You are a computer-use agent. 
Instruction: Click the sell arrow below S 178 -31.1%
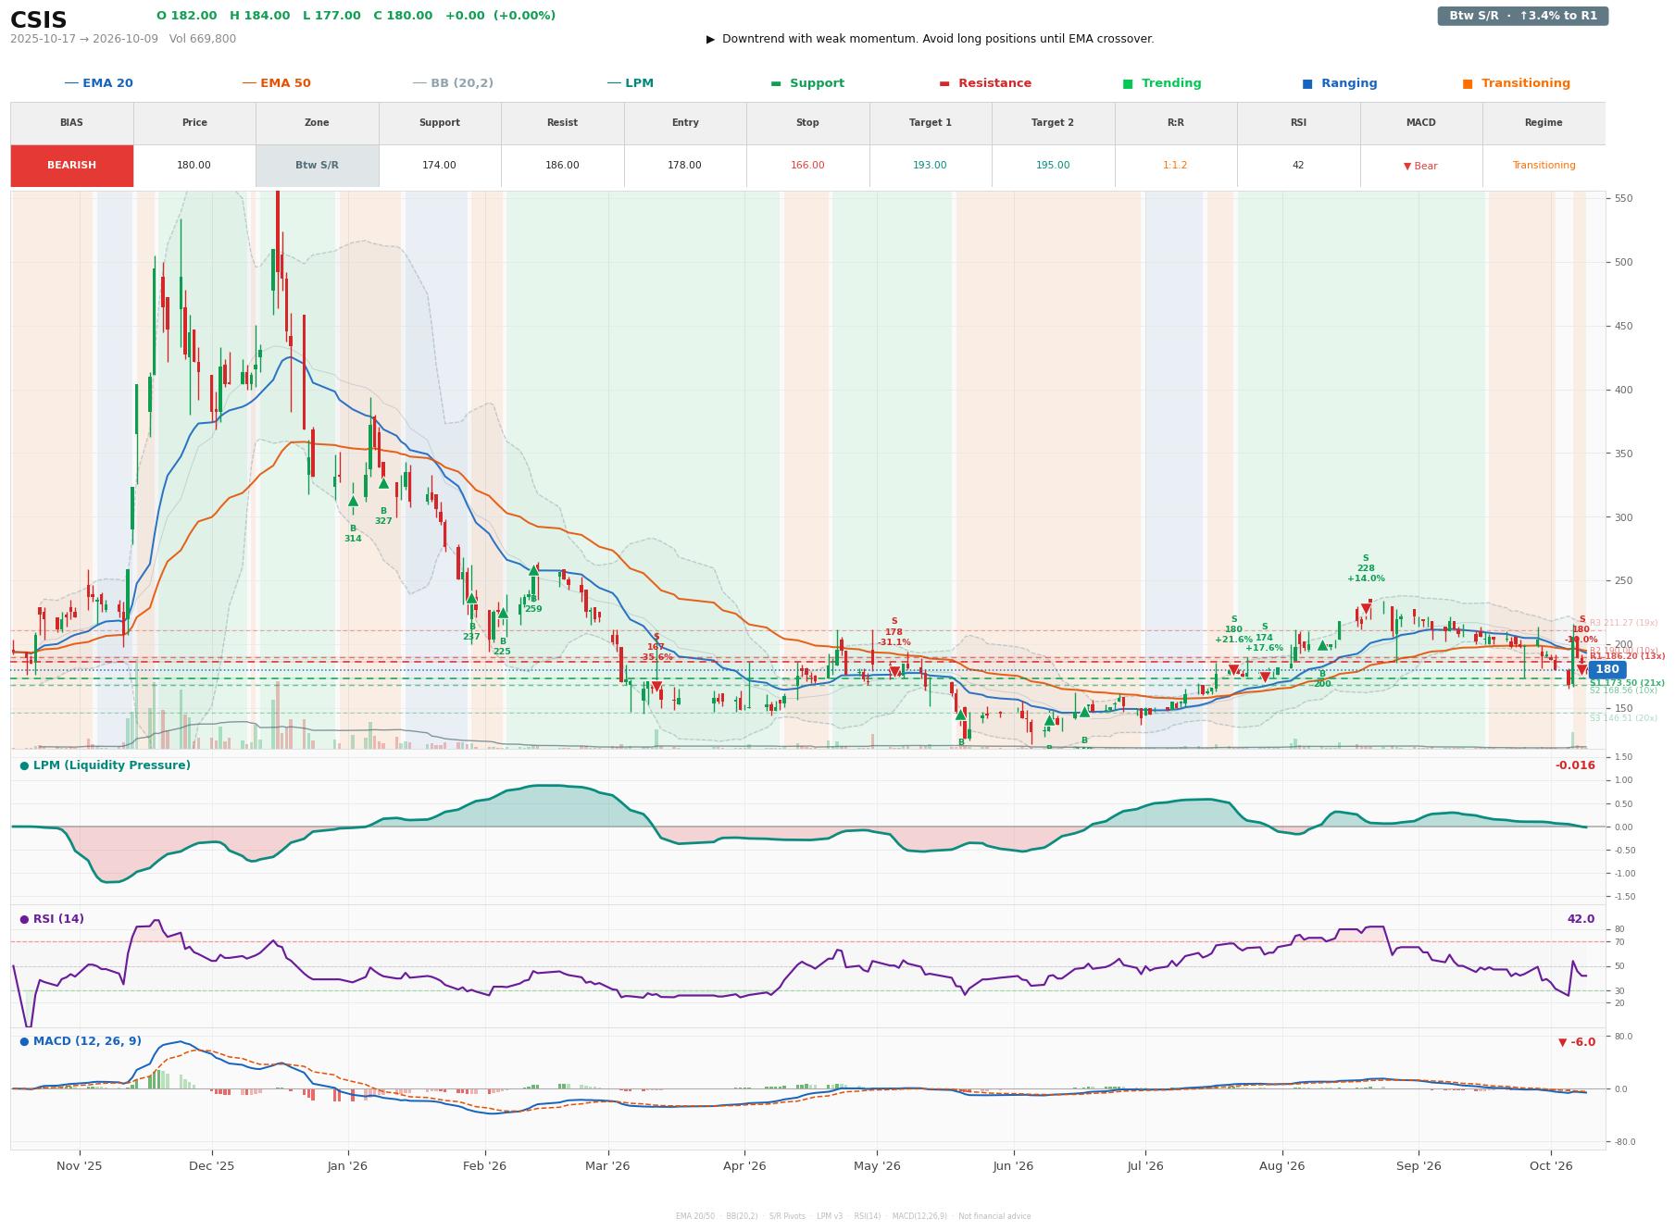tap(894, 672)
